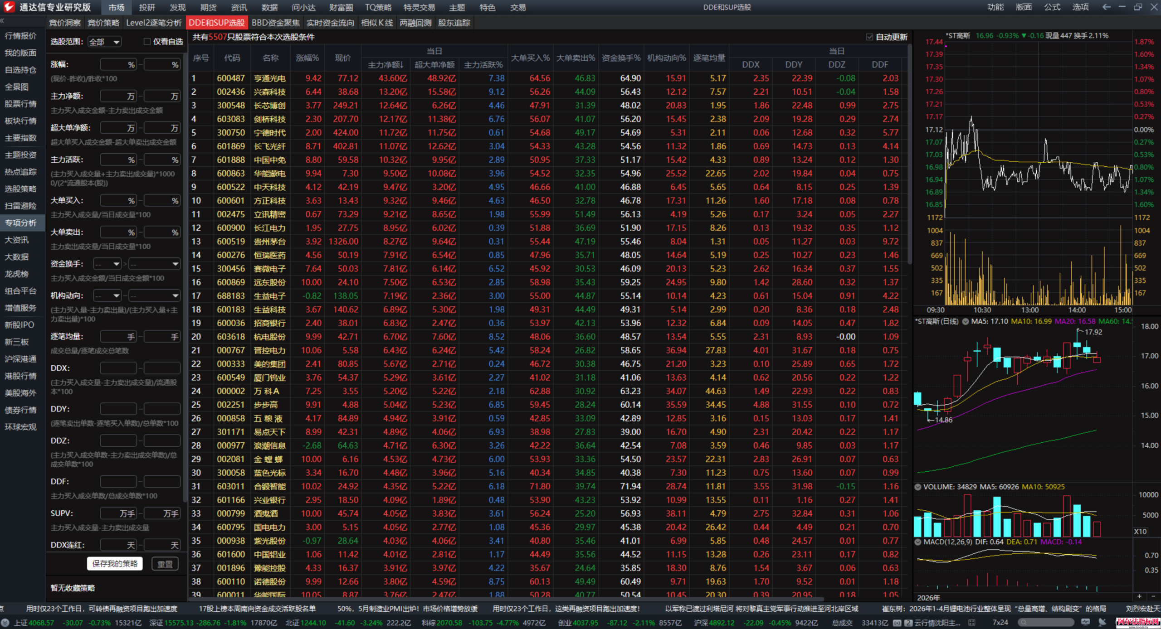Click the TongDaXin red logo icon
Image resolution: width=1161 pixels, height=629 pixels.
coord(9,7)
